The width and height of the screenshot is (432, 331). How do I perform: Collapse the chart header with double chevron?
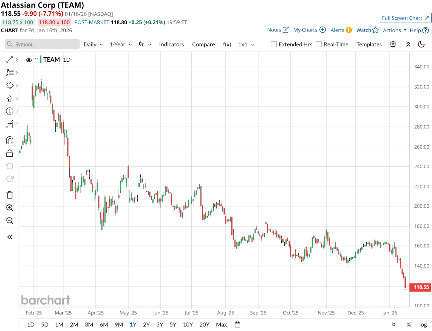tap(408, 44)
